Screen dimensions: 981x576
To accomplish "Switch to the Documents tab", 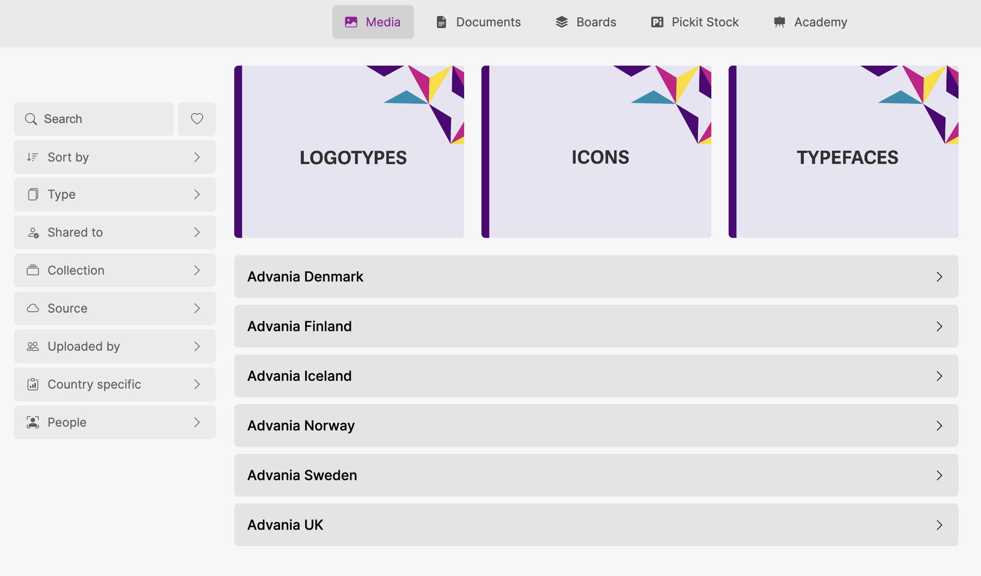I will 478,22.
